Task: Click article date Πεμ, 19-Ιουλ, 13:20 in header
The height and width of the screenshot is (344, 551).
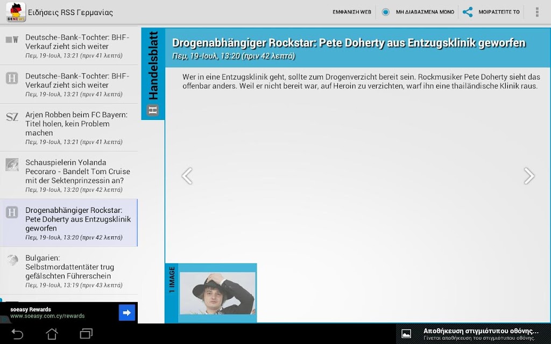Action: tap(234, 56)
